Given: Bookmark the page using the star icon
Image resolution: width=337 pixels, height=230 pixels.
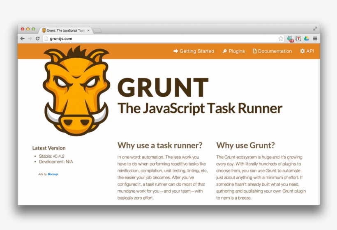Looking at the screenshot, I should (x=281, y=39).
